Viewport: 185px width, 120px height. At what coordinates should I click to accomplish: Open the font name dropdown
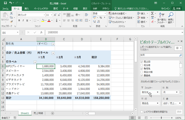[x=45, y=15]
